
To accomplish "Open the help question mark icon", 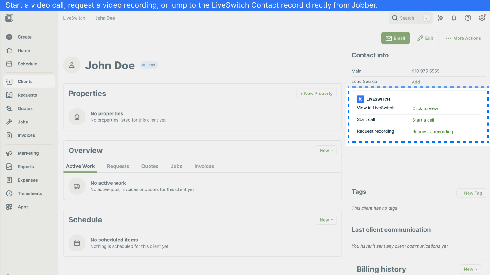I will pos(468,18).
